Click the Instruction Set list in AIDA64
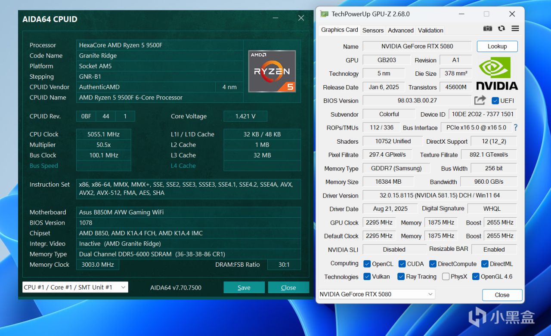The width and height of the screenshot is (551, 336). coord(189,188)
